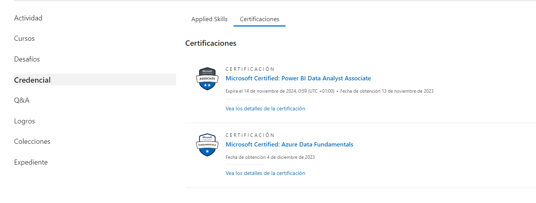This screenshot has height=203, width=536.
Task: Open Q&A in the sidebar
Action: click(22, 100)
